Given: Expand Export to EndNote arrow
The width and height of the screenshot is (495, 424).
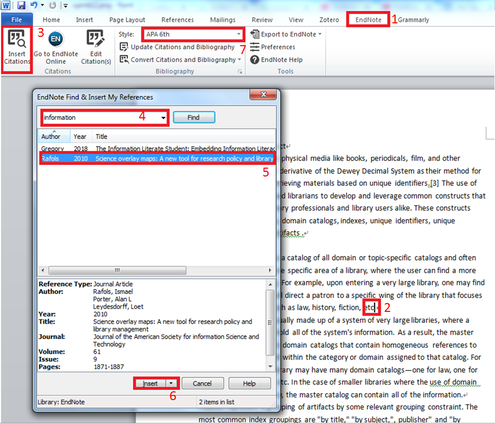Looking at the screenshot, I should [320, 34].
